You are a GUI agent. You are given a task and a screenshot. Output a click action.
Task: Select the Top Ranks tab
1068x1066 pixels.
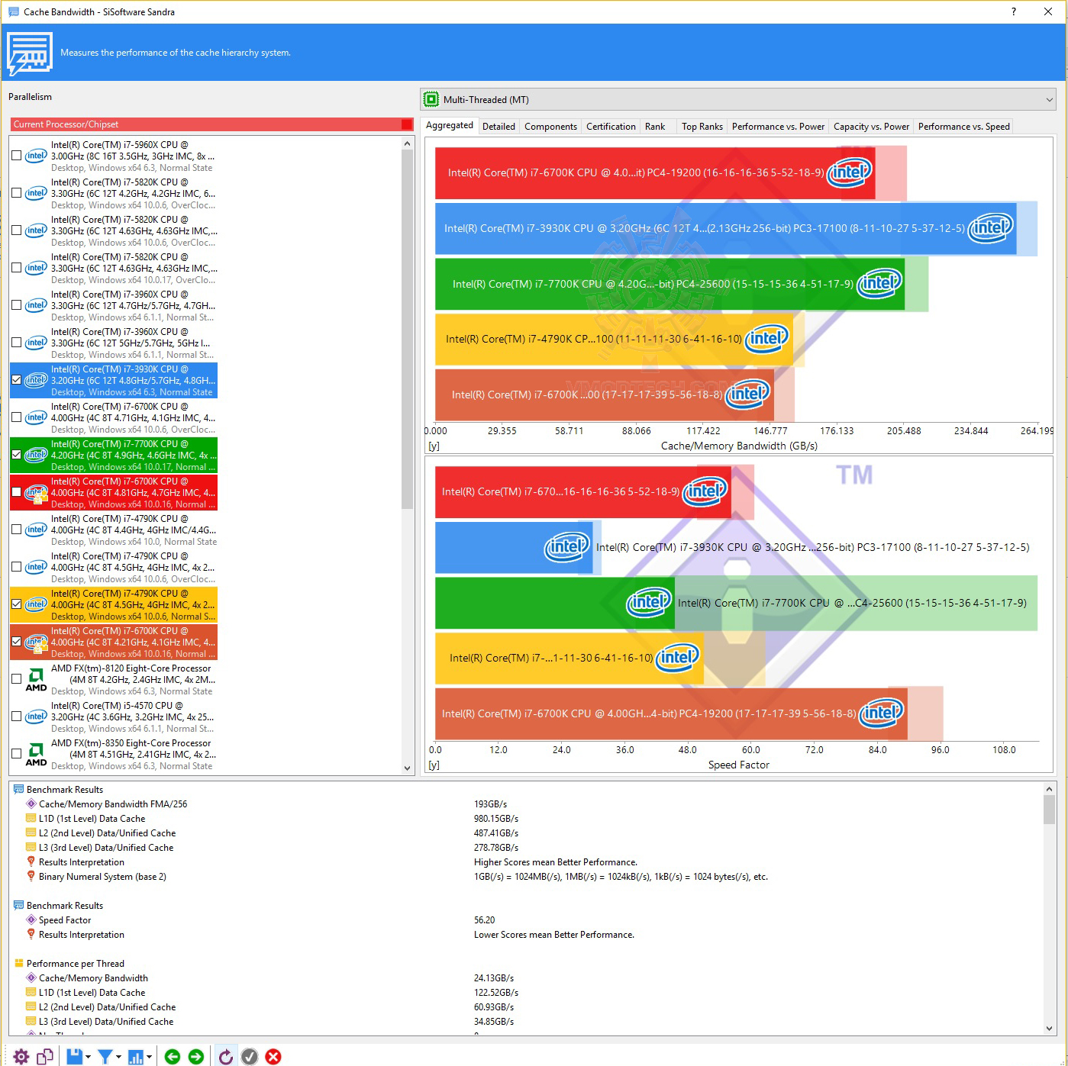click(702, 127)
